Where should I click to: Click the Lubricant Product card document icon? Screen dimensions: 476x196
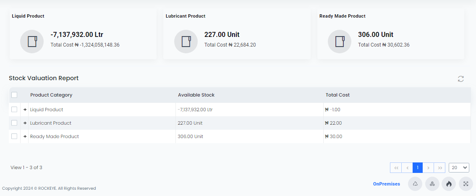coord(186,42)
